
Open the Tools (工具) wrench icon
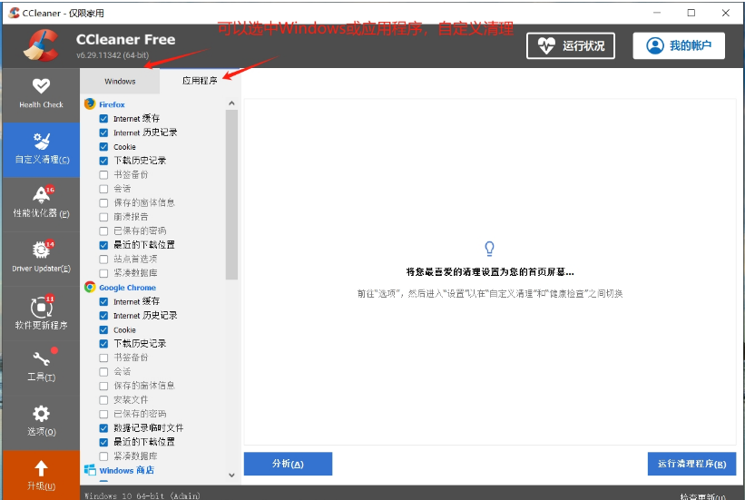pos(41,366)
